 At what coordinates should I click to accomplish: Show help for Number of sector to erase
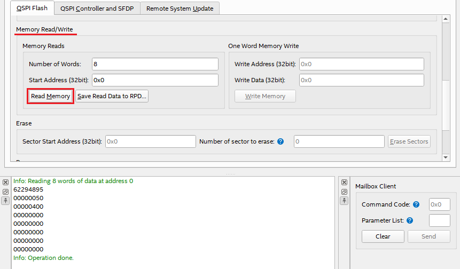point(280,141)
